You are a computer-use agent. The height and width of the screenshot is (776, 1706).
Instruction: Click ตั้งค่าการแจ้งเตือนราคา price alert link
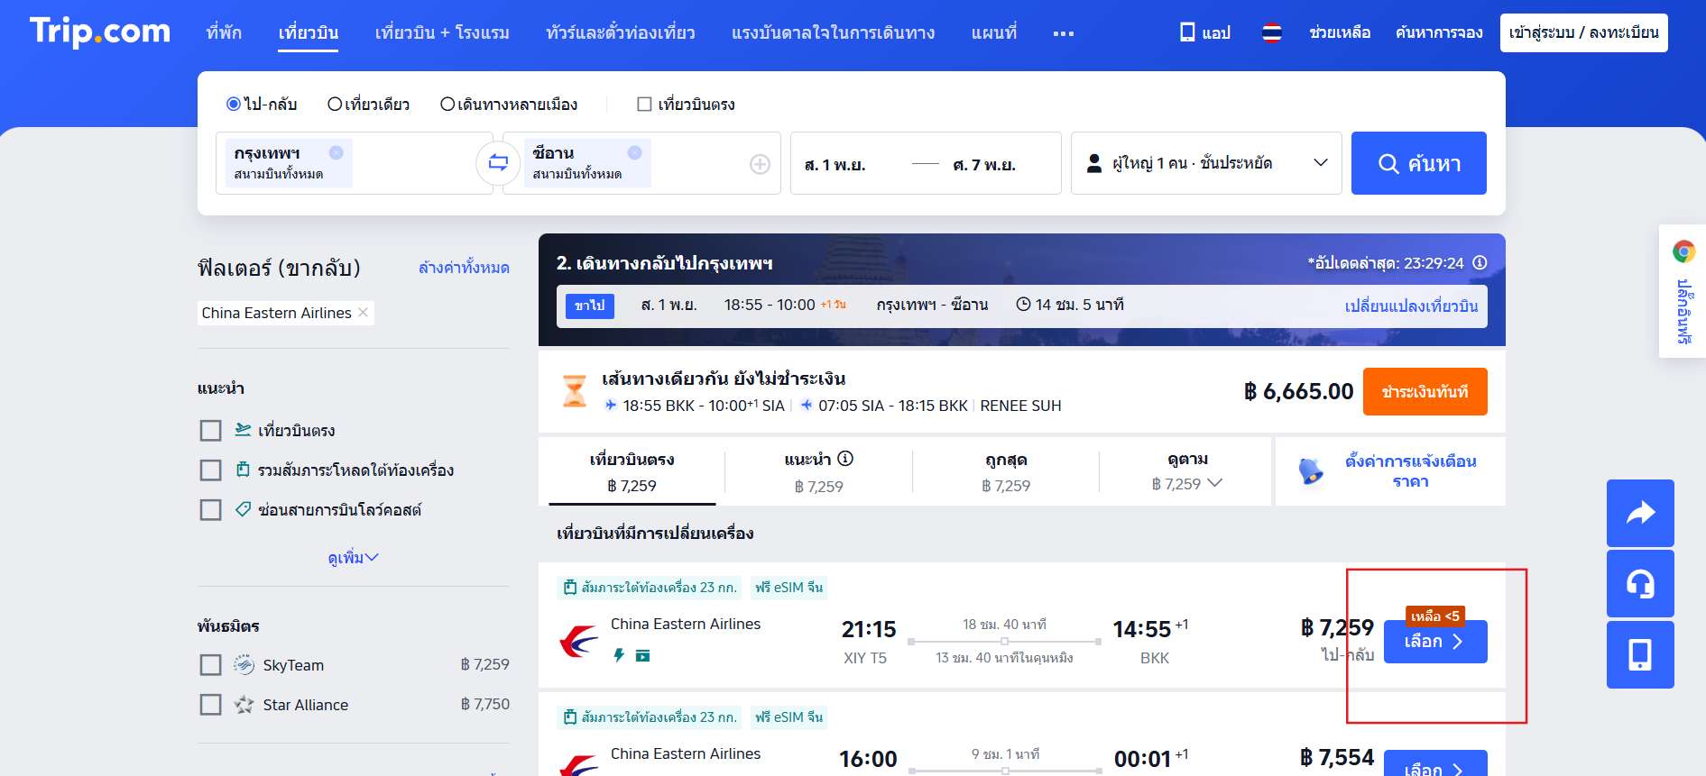coord(1411,470)
